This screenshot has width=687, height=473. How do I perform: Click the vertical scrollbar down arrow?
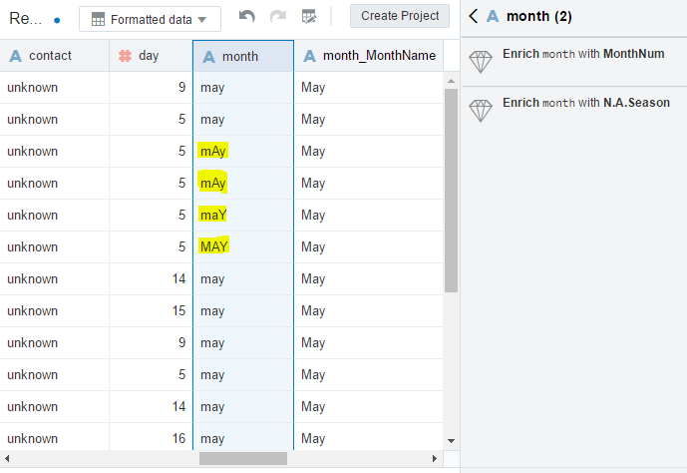click(452, 441)
